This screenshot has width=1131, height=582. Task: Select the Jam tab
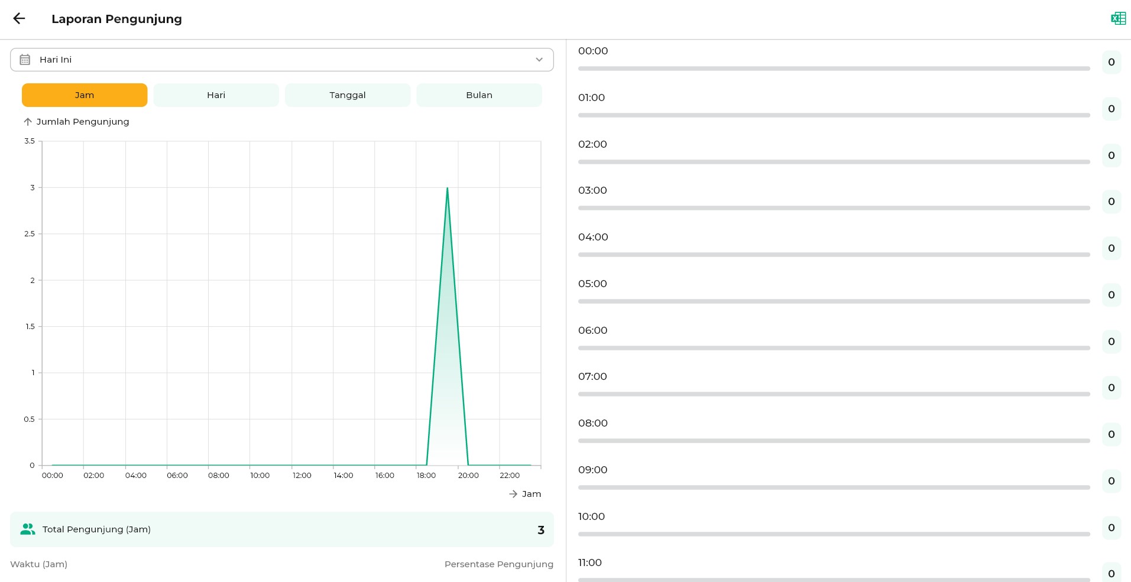pos(85,95)
